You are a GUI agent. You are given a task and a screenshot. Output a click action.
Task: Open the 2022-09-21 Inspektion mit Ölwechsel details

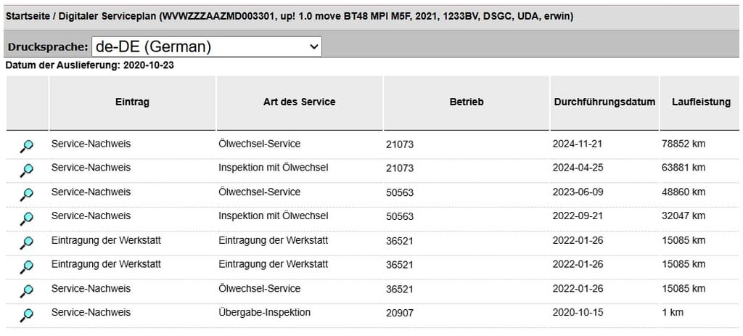click(26, 218)
